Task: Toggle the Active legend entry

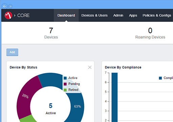Action: [x=70, y=78]
